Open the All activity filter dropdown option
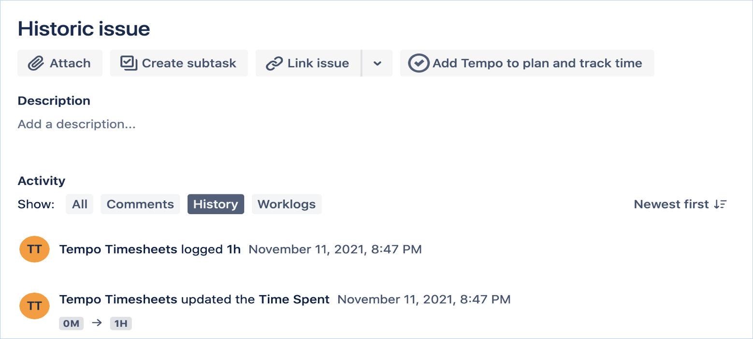Screen dimensions: 753x339 coord(79,204)
